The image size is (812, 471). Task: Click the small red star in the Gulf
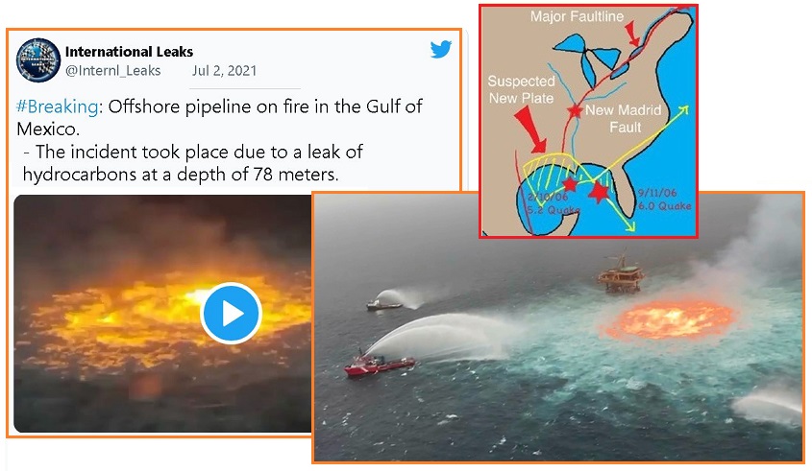click(x=570, y=183)
